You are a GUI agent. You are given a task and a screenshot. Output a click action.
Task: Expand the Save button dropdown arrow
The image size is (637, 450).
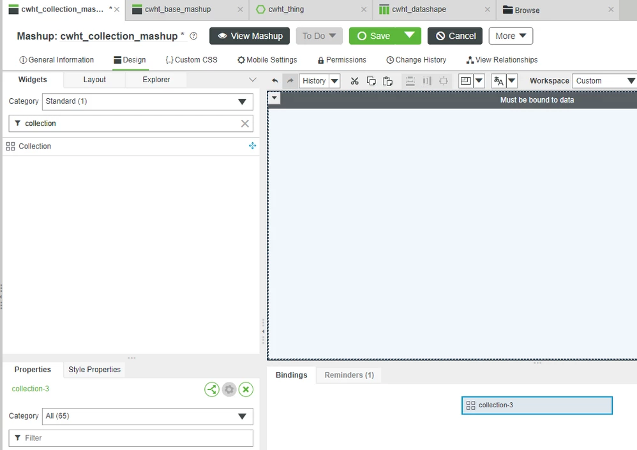click(410, 36)
